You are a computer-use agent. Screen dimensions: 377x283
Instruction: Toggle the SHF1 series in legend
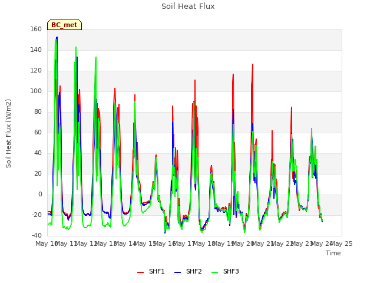pyautogui.click(x=151, y=271)
